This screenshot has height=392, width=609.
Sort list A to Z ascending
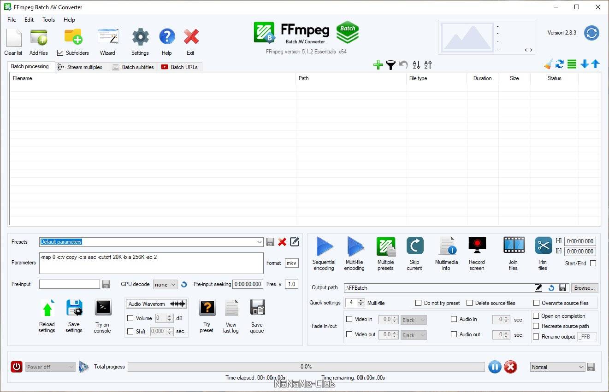click(416, 65)
